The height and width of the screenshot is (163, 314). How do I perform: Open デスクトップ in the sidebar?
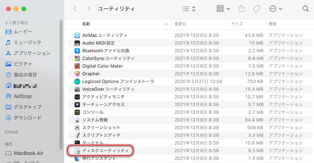tap(24, 107)
